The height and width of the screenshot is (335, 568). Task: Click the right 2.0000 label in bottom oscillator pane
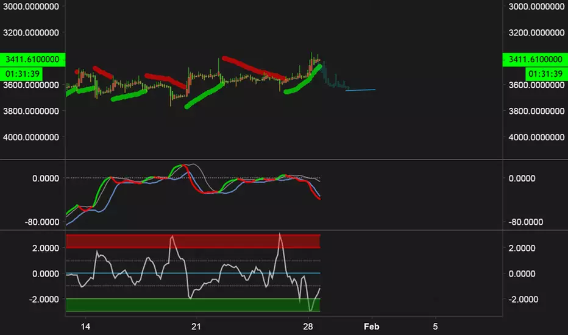(522, 248)
